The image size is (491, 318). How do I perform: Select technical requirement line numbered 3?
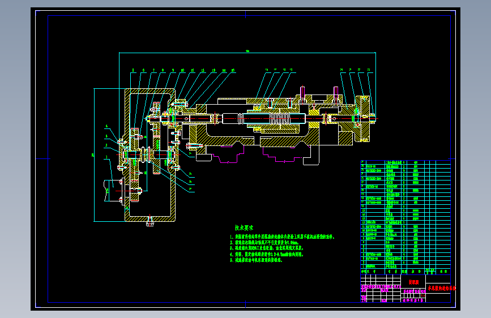tap(267, 248)
